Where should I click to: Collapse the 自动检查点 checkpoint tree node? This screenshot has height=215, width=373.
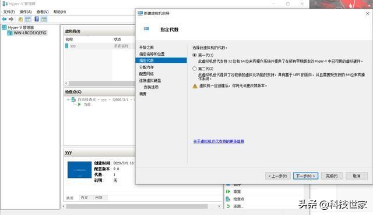68,100
